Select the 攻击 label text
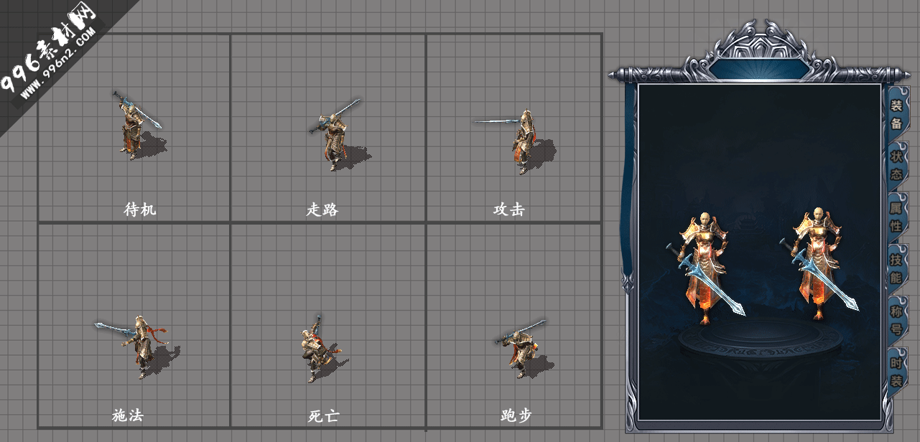 pos(509,210)
